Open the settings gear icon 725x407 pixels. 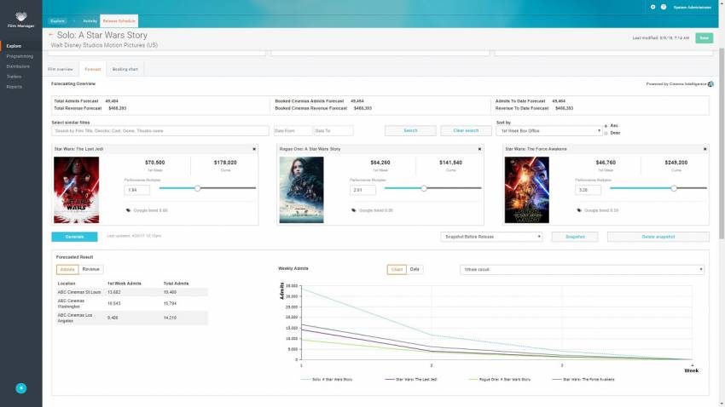pyautogui.click(x=652, y=7)
